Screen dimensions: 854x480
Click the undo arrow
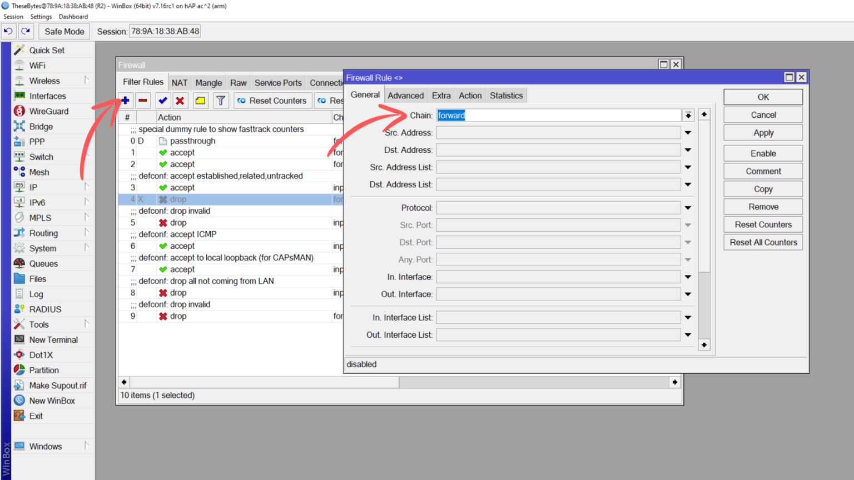(x=8, y=31)
